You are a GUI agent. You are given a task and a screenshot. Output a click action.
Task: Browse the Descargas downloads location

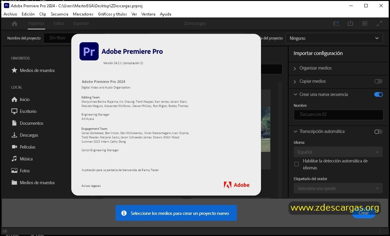pyautogui.click(x=25, y=135)
